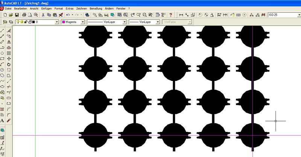Open the ISO-25 dimension style dropdown
The width and height of the screenshot is (301, 157).
pyautogui.click(x=299, y=15)
